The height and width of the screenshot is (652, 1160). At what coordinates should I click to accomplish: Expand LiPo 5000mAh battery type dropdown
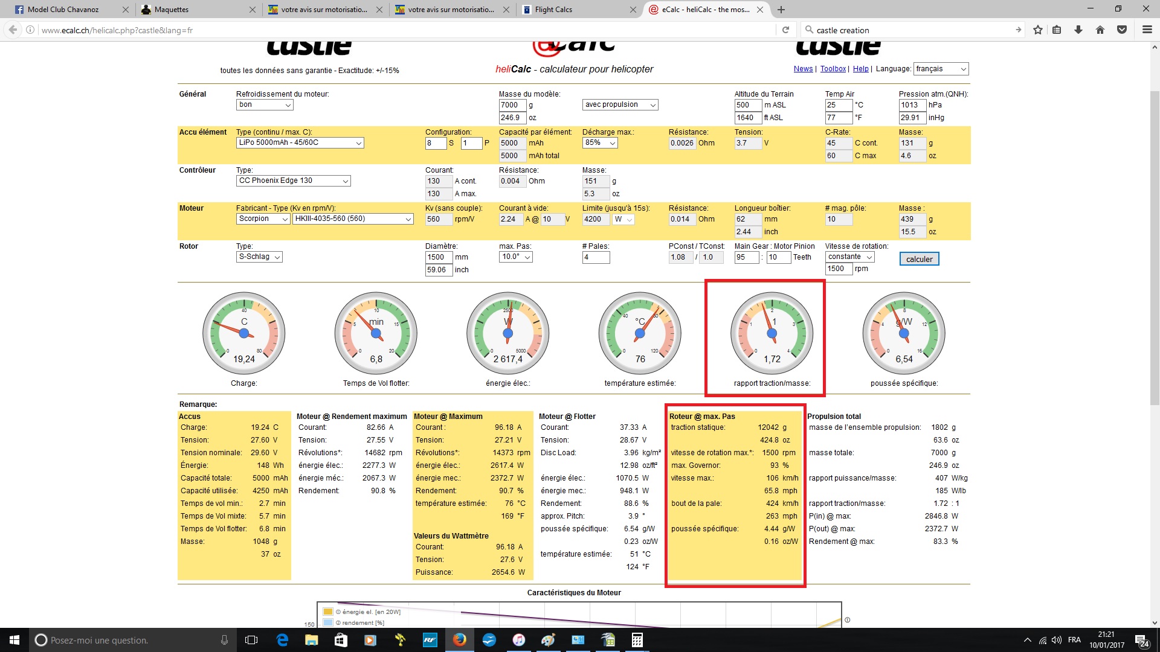300,142
